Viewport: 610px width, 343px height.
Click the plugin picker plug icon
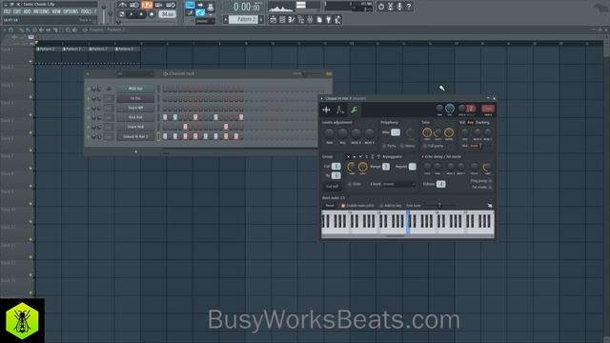tap(328, 19)
